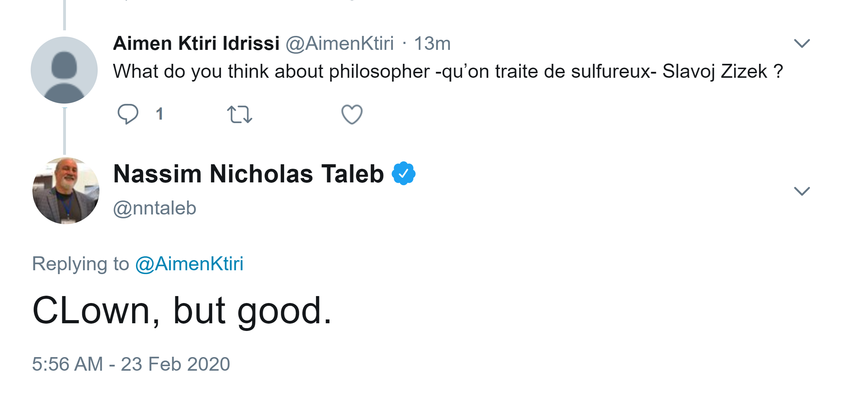Expand the chevron menu on Aimen's tweet
Image resolution: width=846 pixels, height=408 pixels.
(801, 44)
